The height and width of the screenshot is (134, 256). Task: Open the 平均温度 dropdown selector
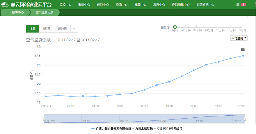coord(239,38)
